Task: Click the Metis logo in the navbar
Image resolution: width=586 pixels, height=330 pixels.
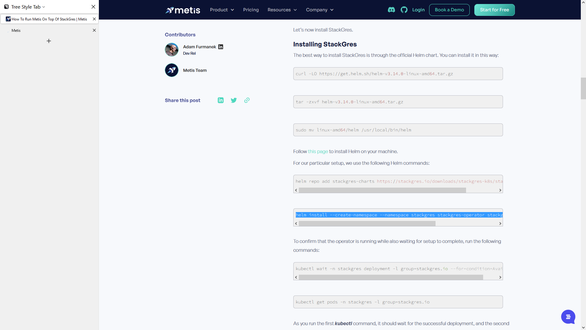Action: coord(183,10)
